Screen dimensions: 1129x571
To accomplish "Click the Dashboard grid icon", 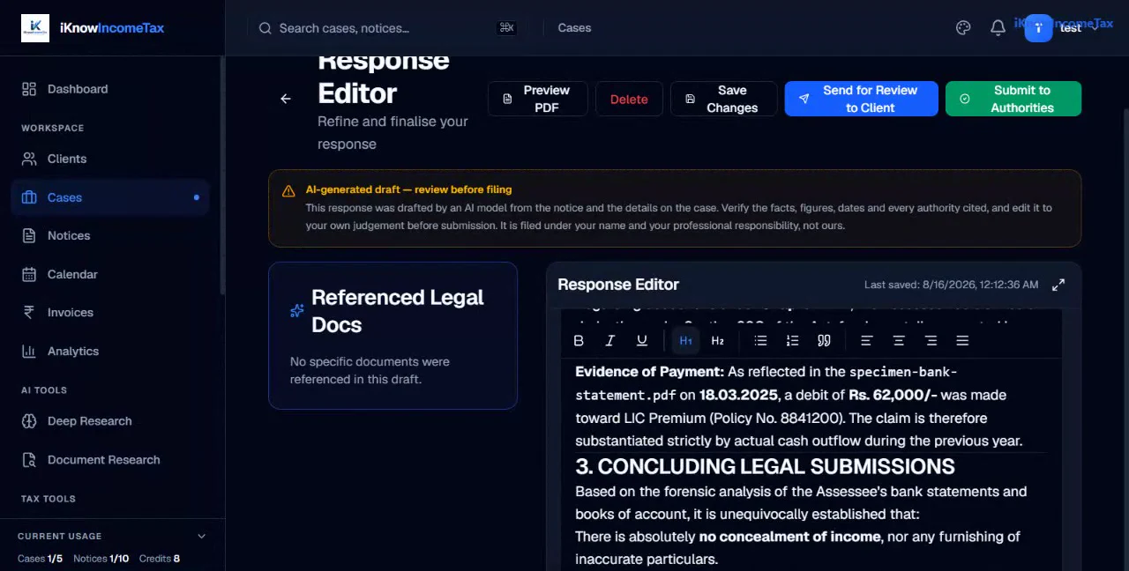I will point(29,89).
